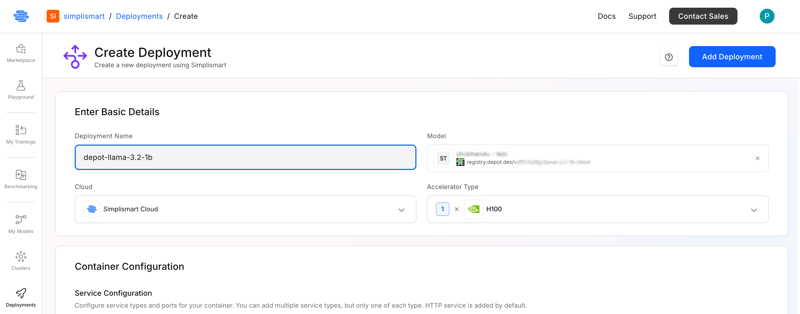Select the Playground icon in sidebar
The height and width of the screenshot is (314, 800).
(20, 89)
